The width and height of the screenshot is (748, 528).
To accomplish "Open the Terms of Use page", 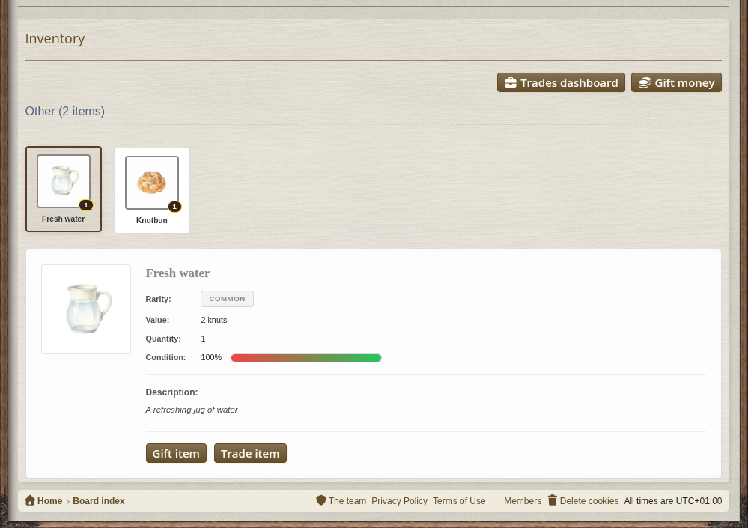I will [459, 501].
